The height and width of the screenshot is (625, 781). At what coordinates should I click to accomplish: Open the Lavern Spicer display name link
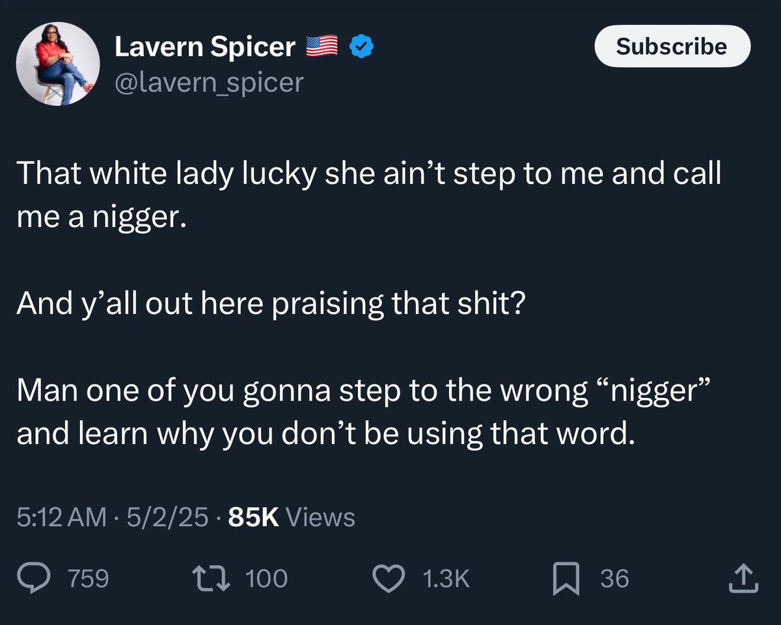(205, 46)
